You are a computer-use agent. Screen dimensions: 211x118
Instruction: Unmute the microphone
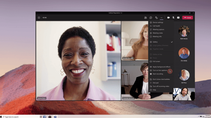(x=174, y=18)
